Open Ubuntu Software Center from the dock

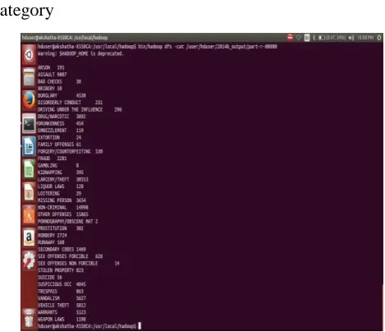coord(29,214)
